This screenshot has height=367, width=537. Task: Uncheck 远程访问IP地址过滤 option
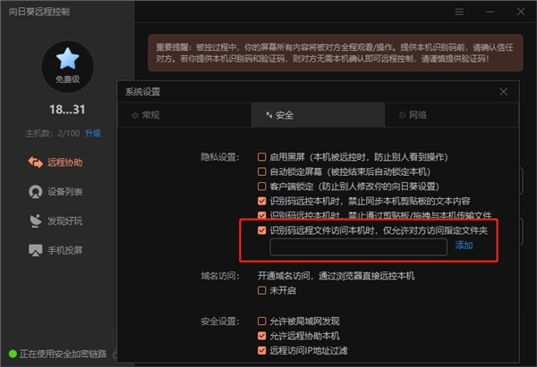261,350
